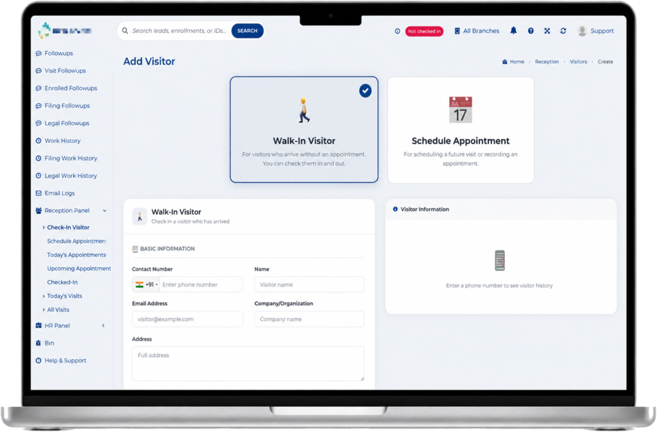Open Today's Appointments in sidebar
This screenshot has width=657, height=437.
76,255
